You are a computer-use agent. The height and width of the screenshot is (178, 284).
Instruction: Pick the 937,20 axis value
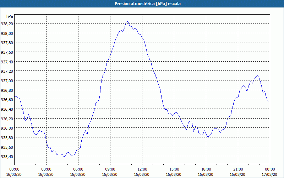tap(7, 71)
